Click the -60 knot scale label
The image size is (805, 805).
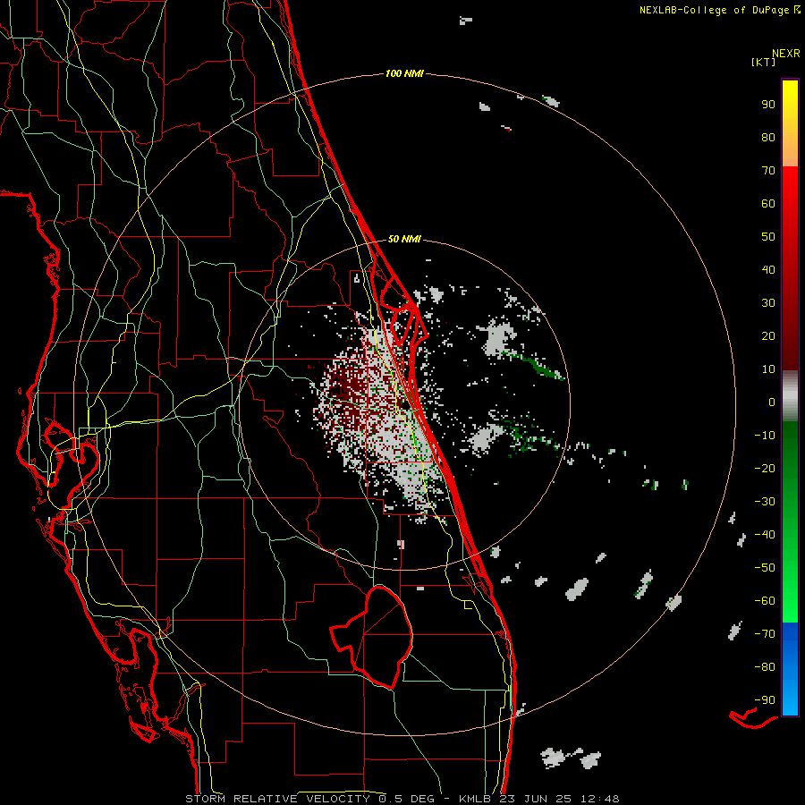pyautogui.click(x=765, y=601)
